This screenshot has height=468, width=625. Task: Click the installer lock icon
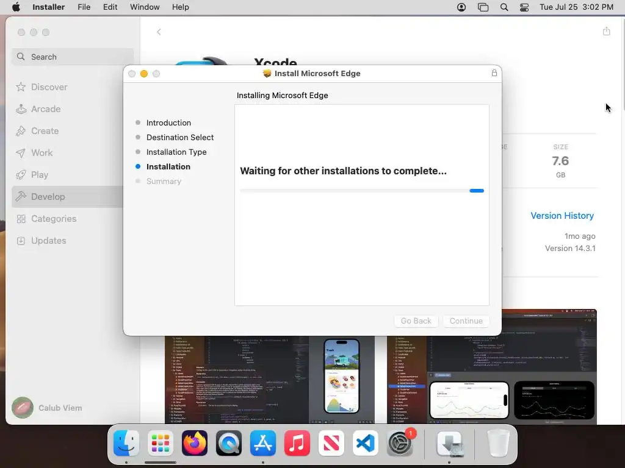point(494,73)
